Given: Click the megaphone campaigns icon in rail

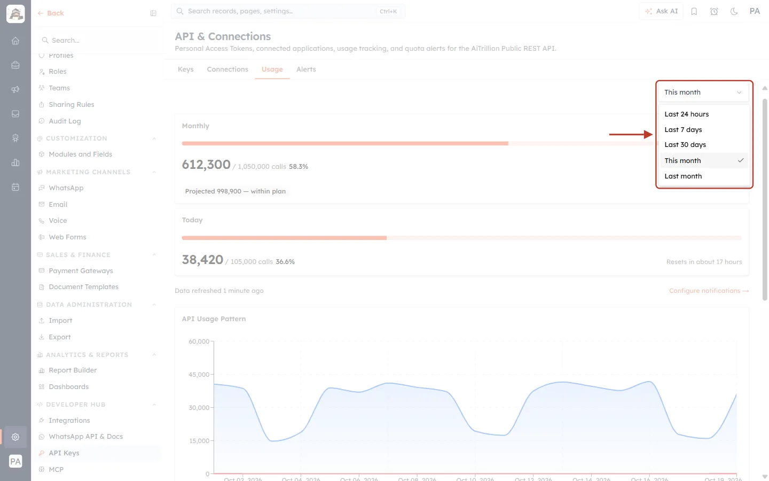Looking at the screenshot, I should pyautogui.click(x=15, y=89).
